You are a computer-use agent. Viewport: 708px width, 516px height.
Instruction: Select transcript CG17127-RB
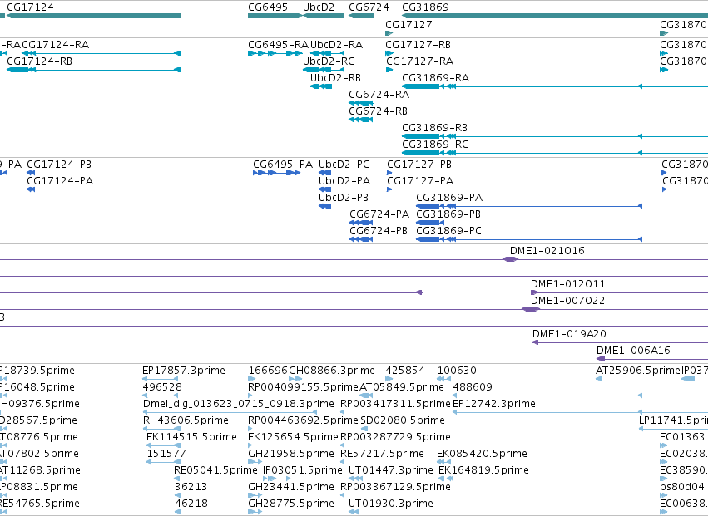click(418, 45)
